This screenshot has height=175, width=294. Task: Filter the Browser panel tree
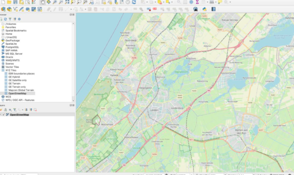pos(10,19)
